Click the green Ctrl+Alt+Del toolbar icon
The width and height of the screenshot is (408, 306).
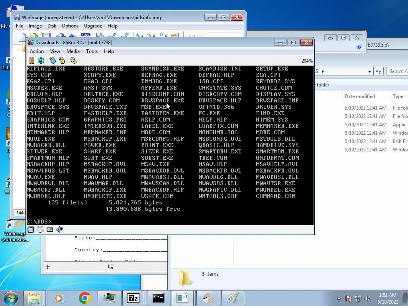point(53,61)
